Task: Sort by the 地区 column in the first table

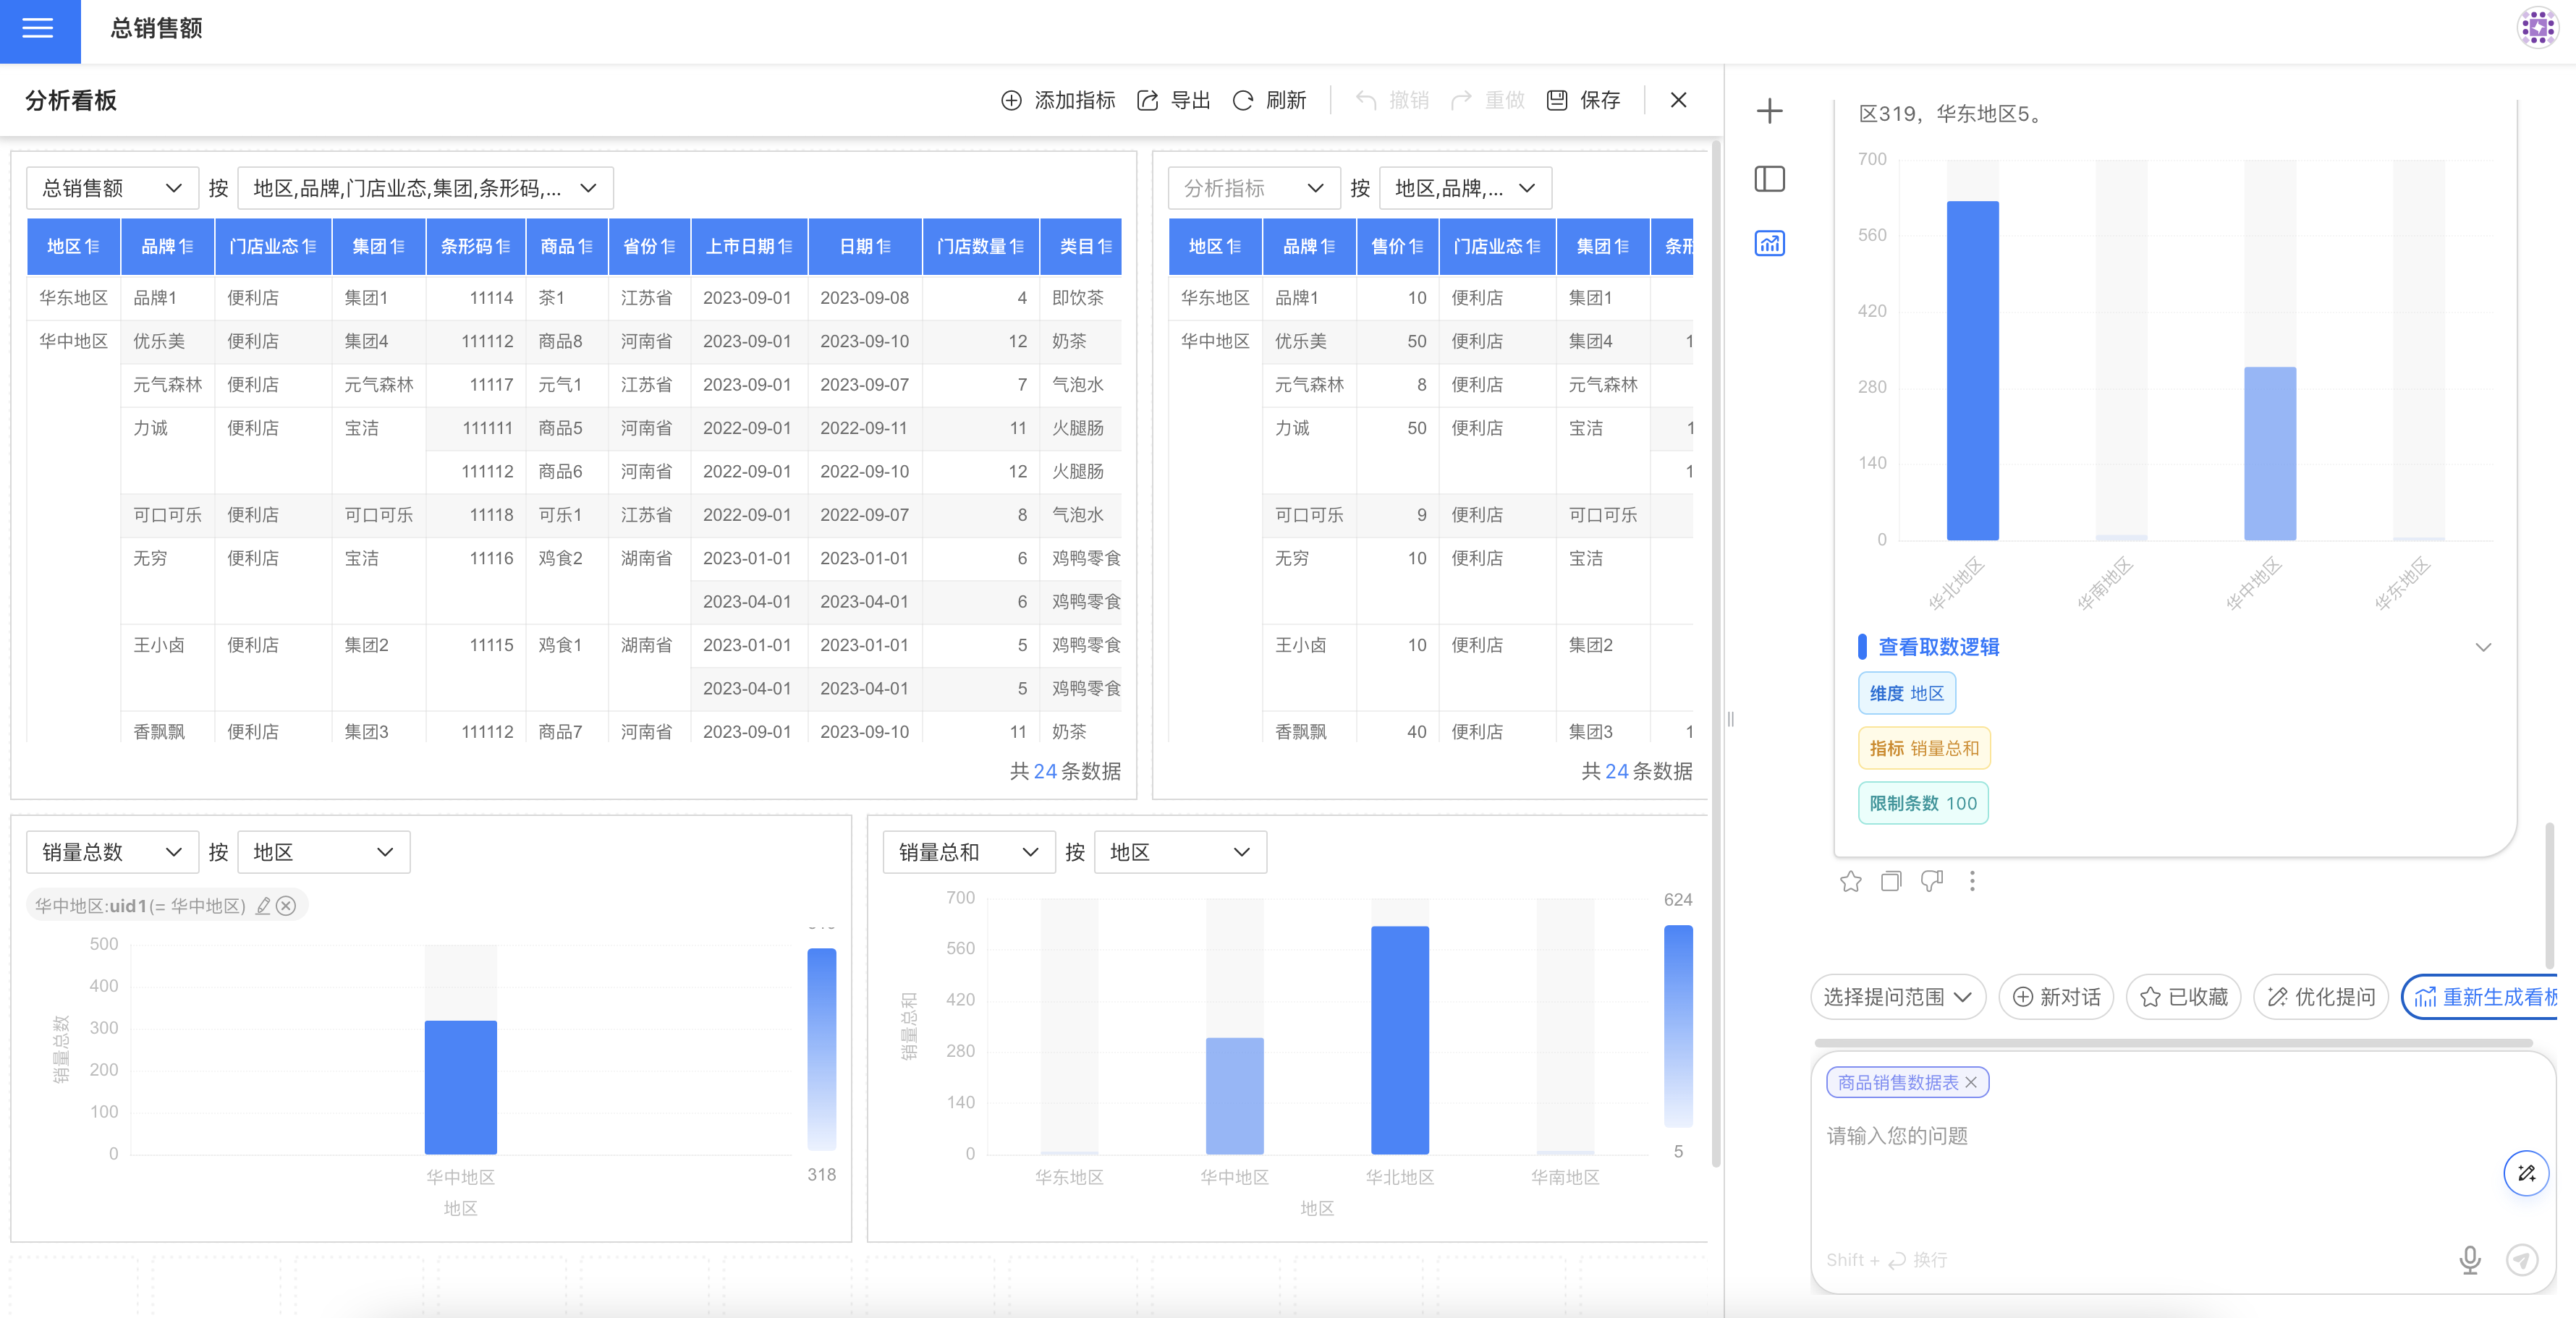Action: tap(92, 247)
